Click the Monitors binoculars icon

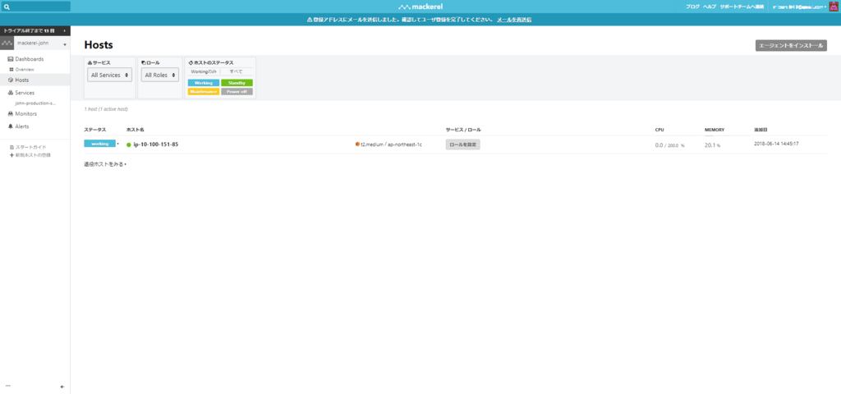click(10, 113)
